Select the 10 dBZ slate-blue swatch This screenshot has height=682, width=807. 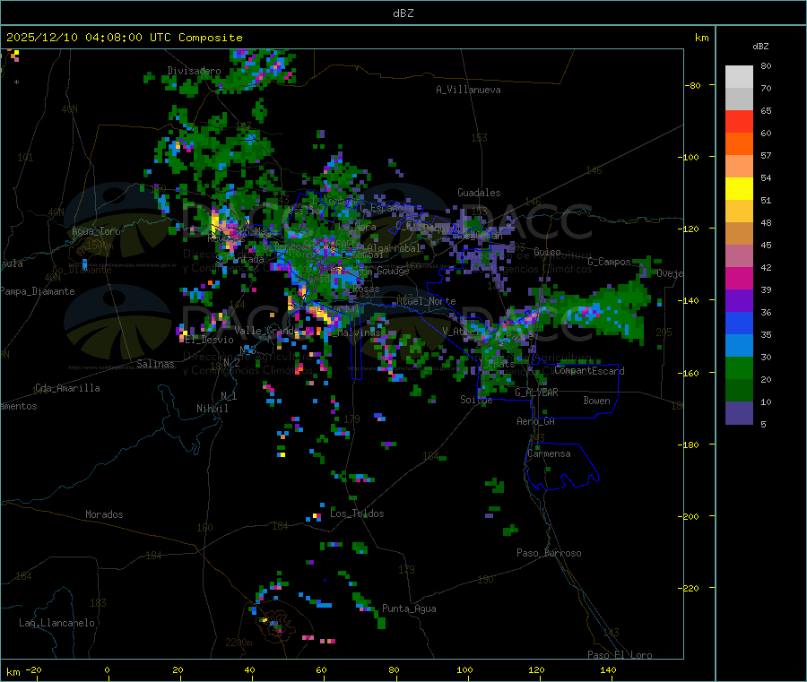click(739, 413)
